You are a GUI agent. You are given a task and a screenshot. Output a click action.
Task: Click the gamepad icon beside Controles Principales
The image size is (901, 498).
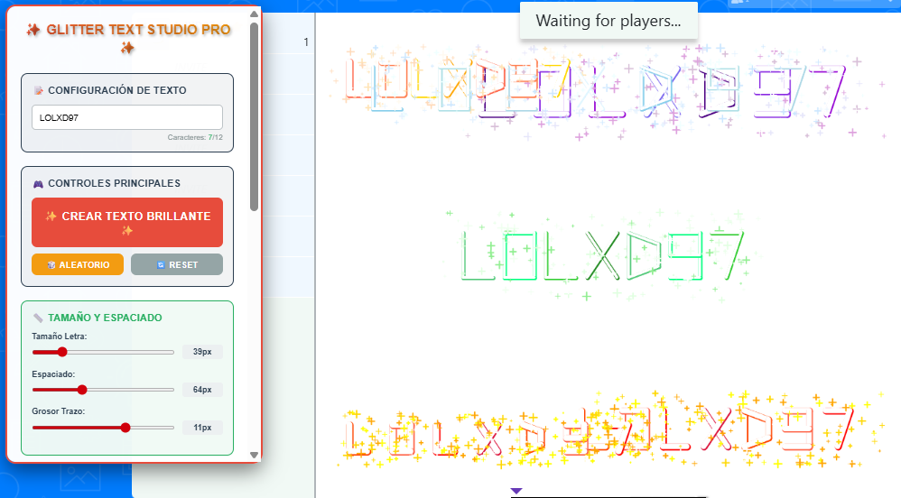38,184
